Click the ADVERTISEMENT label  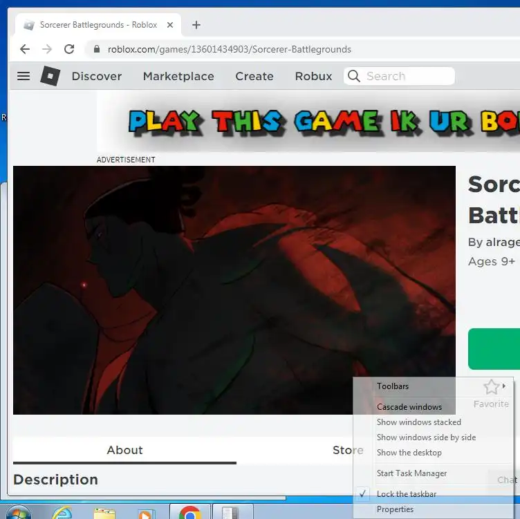(126, 160)
